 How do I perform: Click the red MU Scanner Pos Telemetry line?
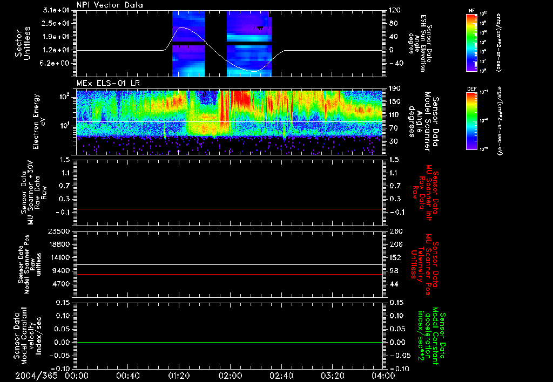click(x=229, y=274)
